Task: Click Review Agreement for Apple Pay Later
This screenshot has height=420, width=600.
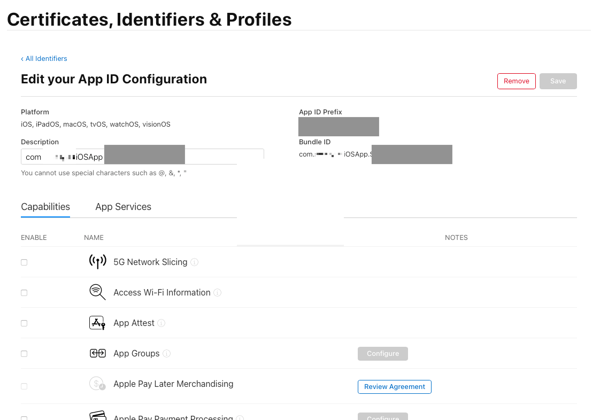Action: [394, 387]
